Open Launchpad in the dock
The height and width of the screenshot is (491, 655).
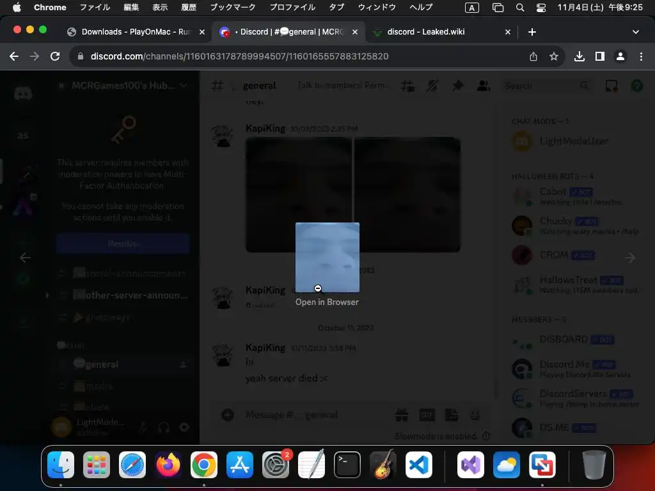pos(97,465)
